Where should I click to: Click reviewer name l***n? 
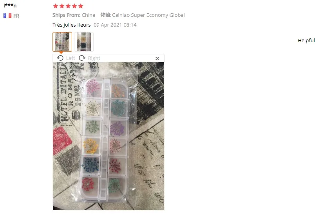coord(10,5)
